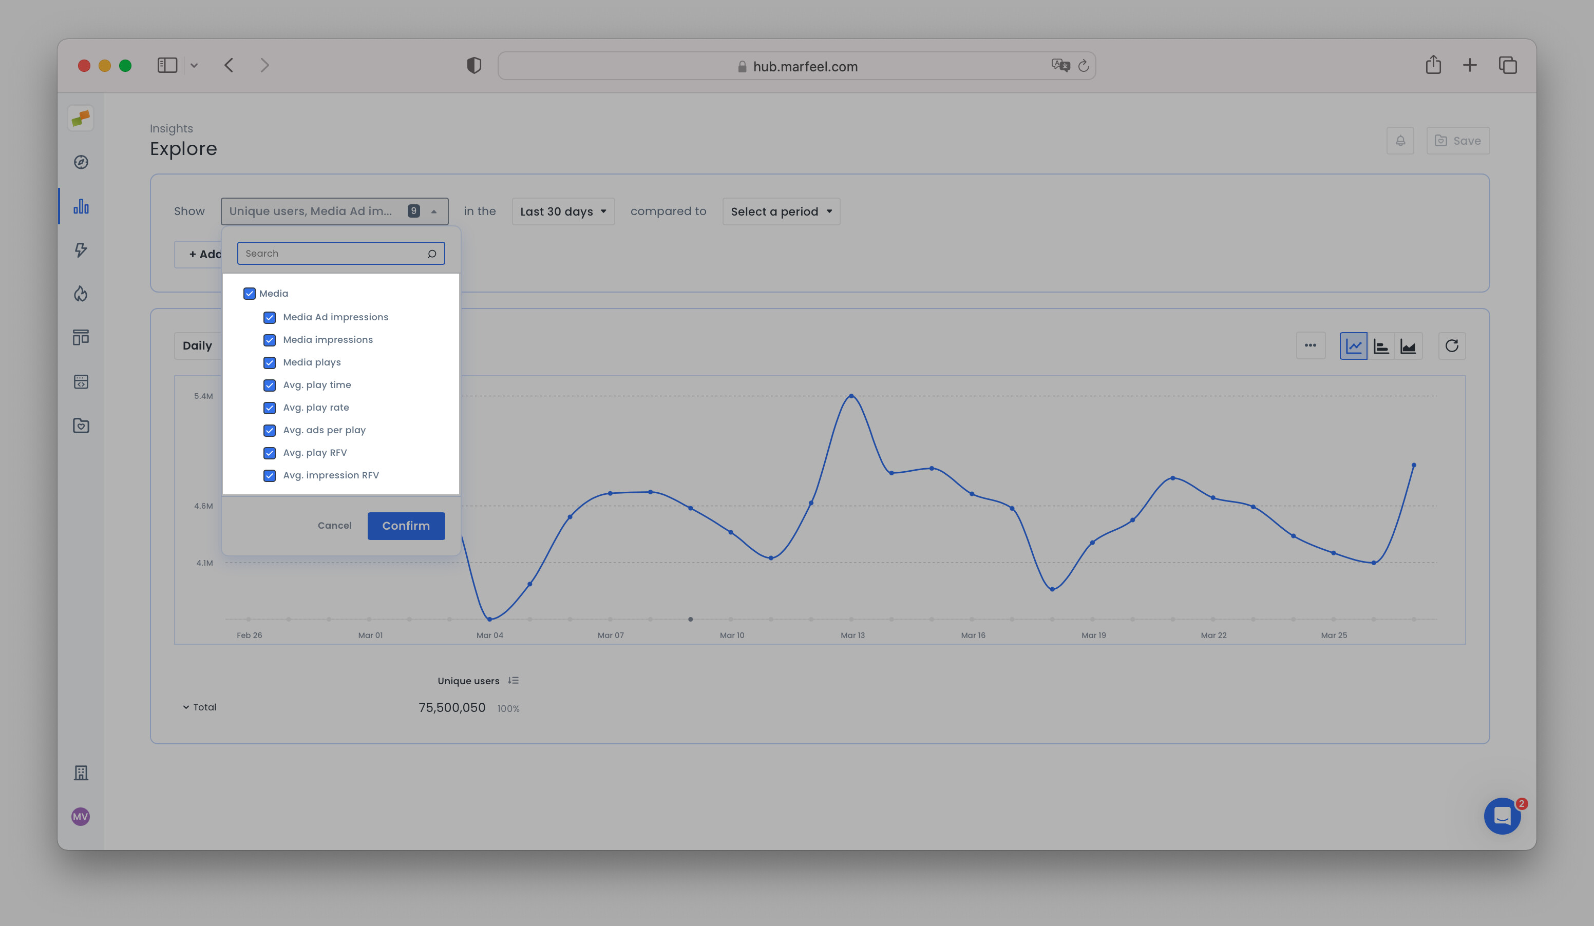Toggle off Avg. impression RFV

pos(270,475)
